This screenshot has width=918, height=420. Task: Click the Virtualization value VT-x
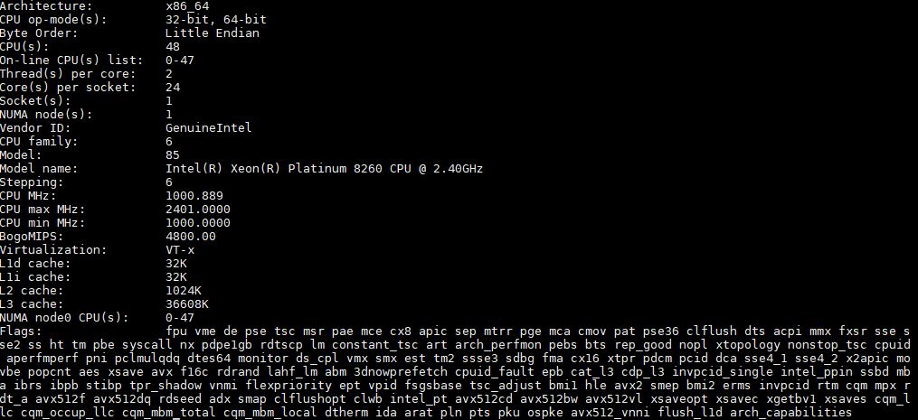tap(180, 250)
